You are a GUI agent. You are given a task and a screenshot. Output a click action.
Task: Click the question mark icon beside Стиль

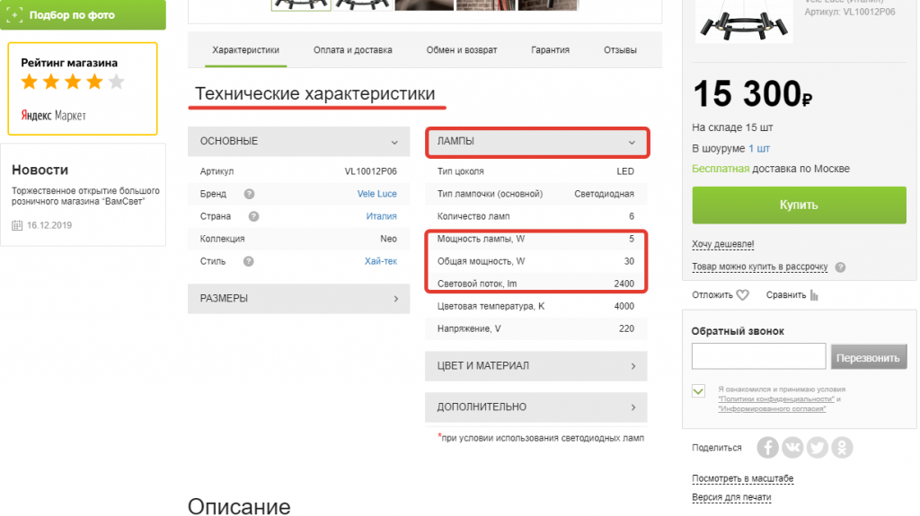click(x=248, y=261)
